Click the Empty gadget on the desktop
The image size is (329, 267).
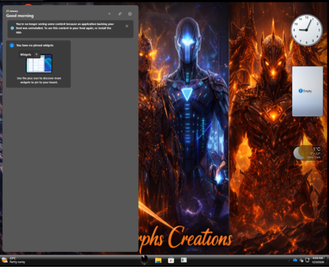[307, 91]
